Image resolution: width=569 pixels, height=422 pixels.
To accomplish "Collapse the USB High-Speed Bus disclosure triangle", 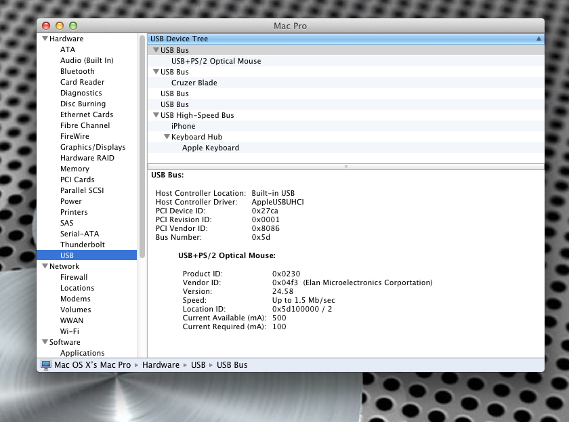I will click(x=156, y=115).
